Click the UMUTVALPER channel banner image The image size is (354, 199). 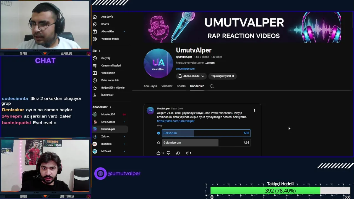pyautogui.click(x=242, y=27)
